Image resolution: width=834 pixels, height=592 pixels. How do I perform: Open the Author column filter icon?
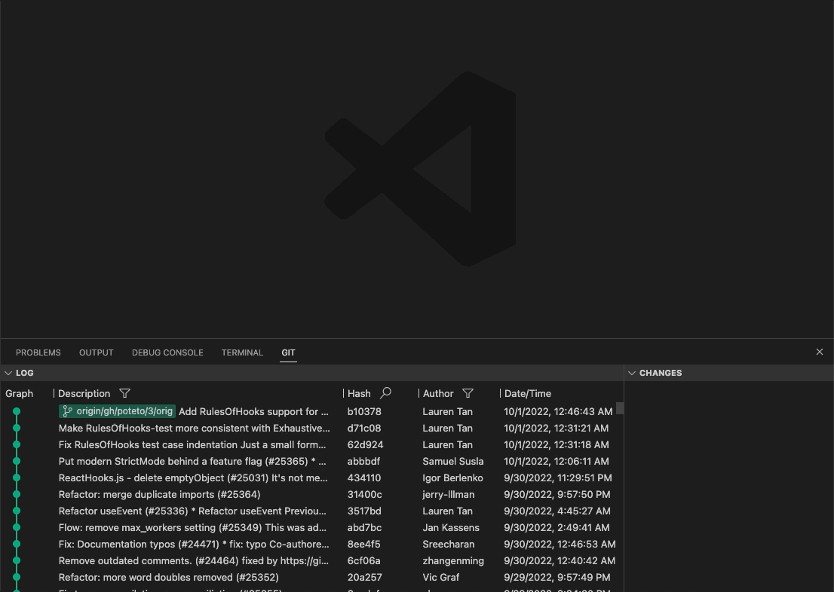[x=468, y=393]
